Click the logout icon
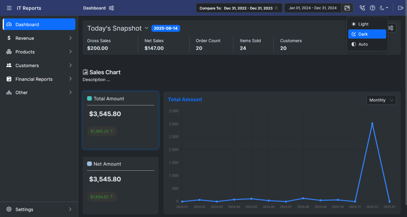 [x=400, y=8]
